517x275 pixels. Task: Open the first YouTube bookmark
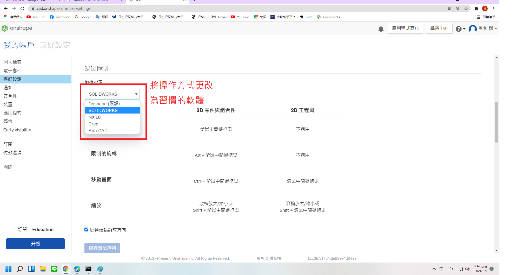click(36, 17)
